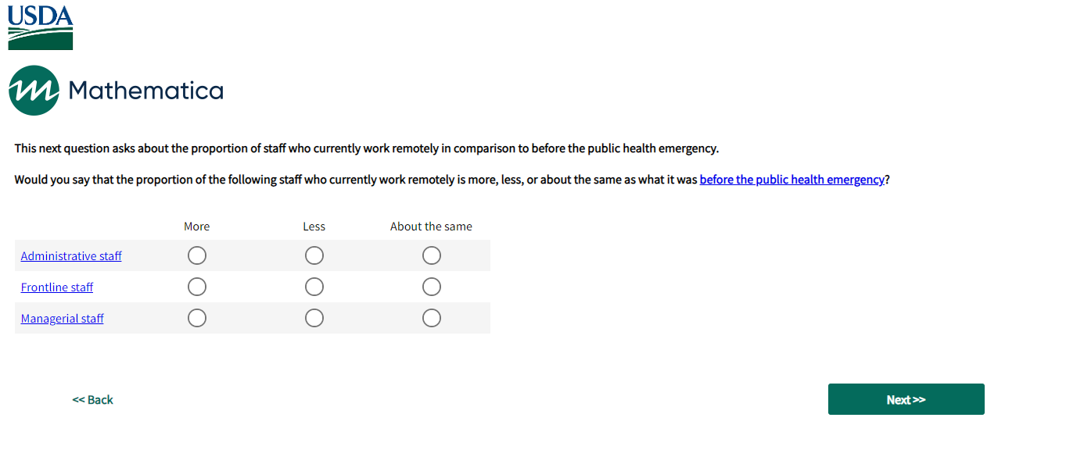Go to previous page with Back
Screen dimensions: 1084x464
point(93,400)
